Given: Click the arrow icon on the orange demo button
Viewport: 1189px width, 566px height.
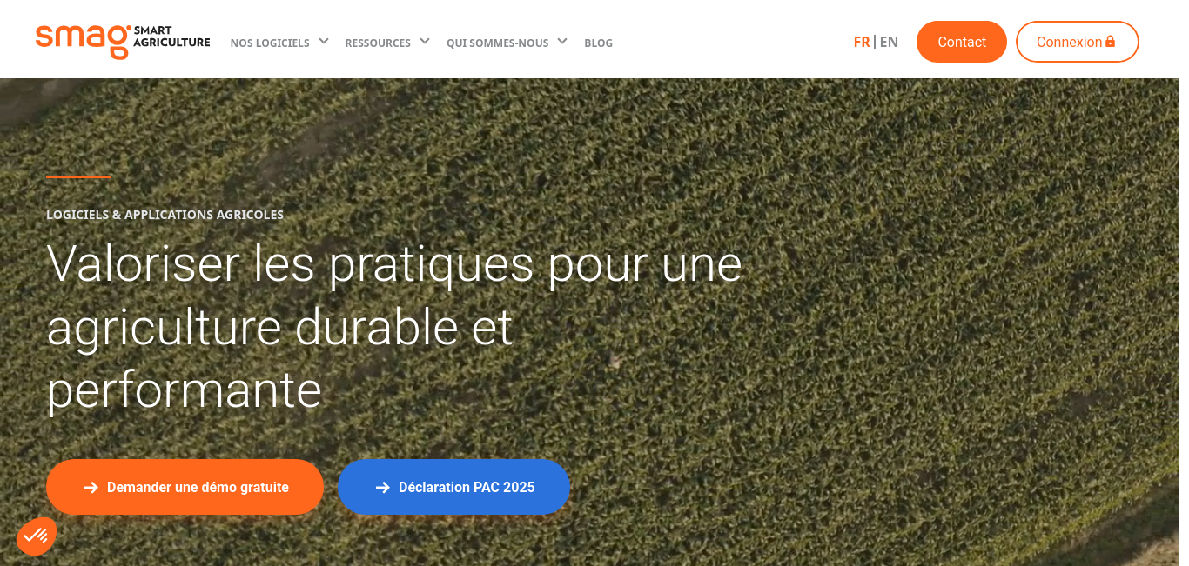Looking at the screenshot, I should pos(91,488).
